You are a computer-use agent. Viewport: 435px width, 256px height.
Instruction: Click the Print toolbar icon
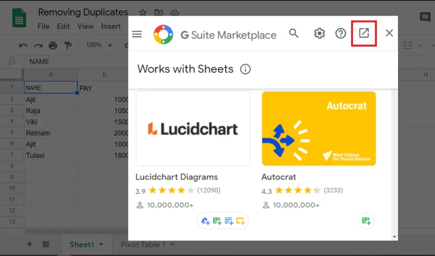[53, 45]
